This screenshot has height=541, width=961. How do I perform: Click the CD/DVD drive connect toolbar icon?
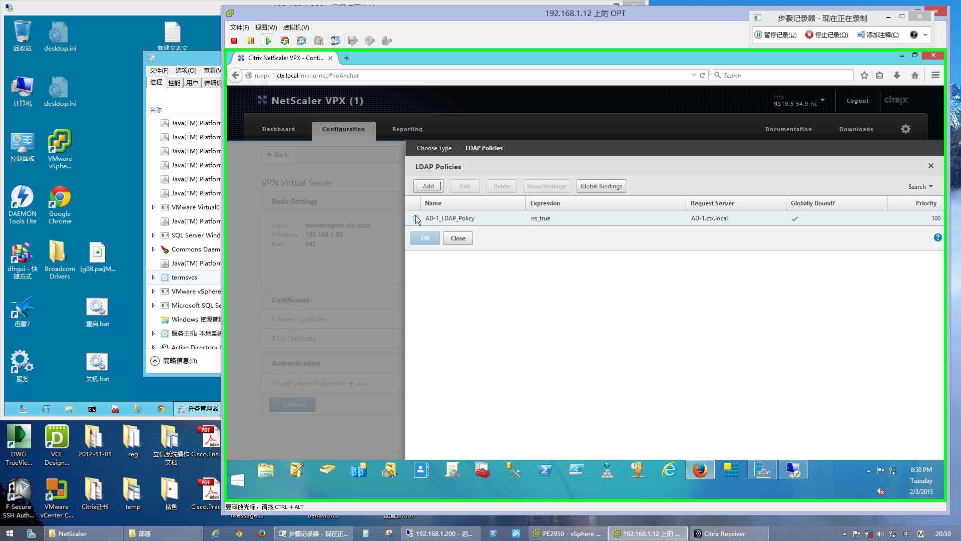pos(370,41)
